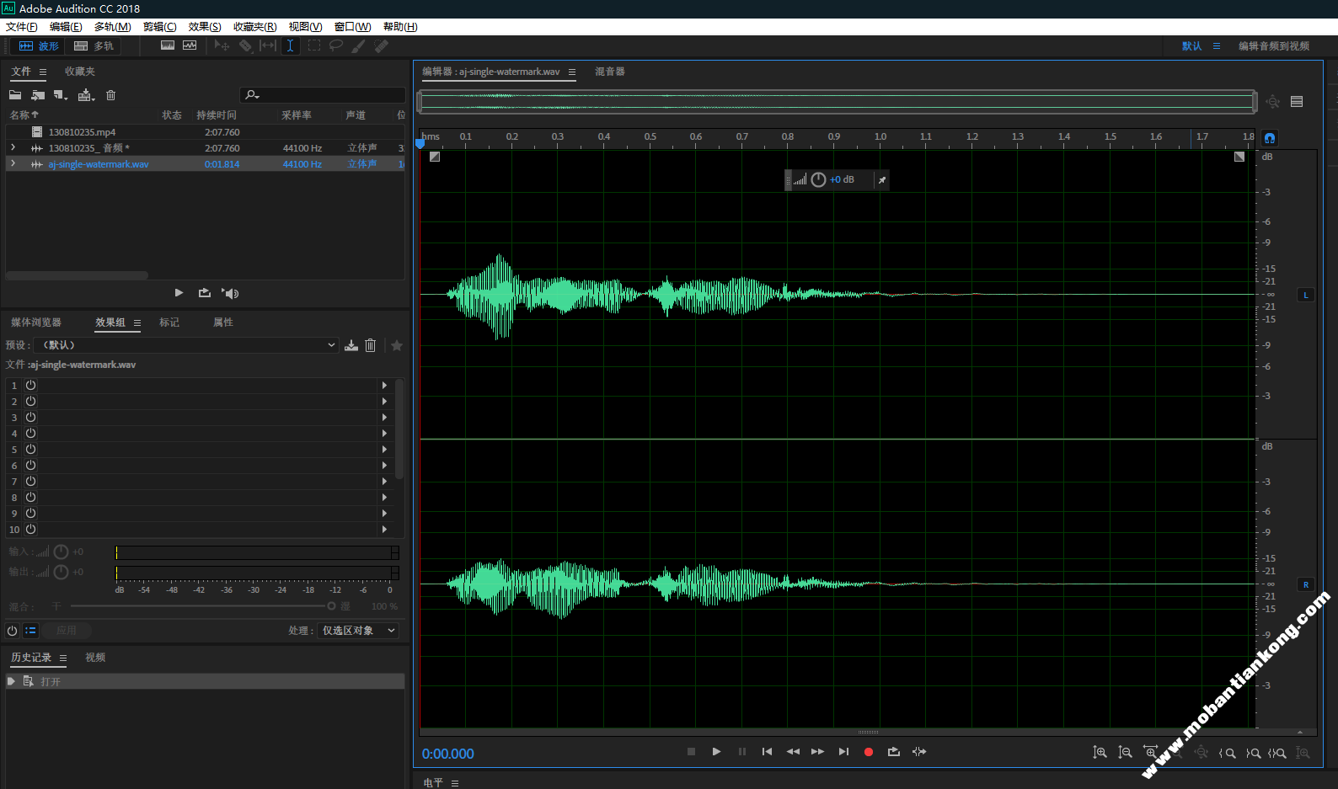This screenshot has width=1338, height=789.
Task: Switch to Waveform editor view (波形)
Action: [x=39, y=46]
